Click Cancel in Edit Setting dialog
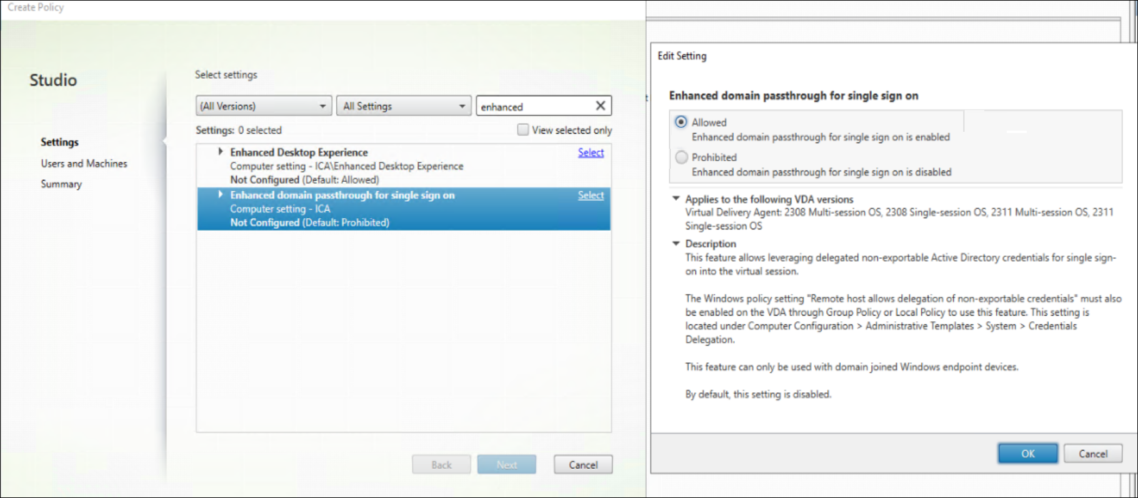 pos(1092,454)
